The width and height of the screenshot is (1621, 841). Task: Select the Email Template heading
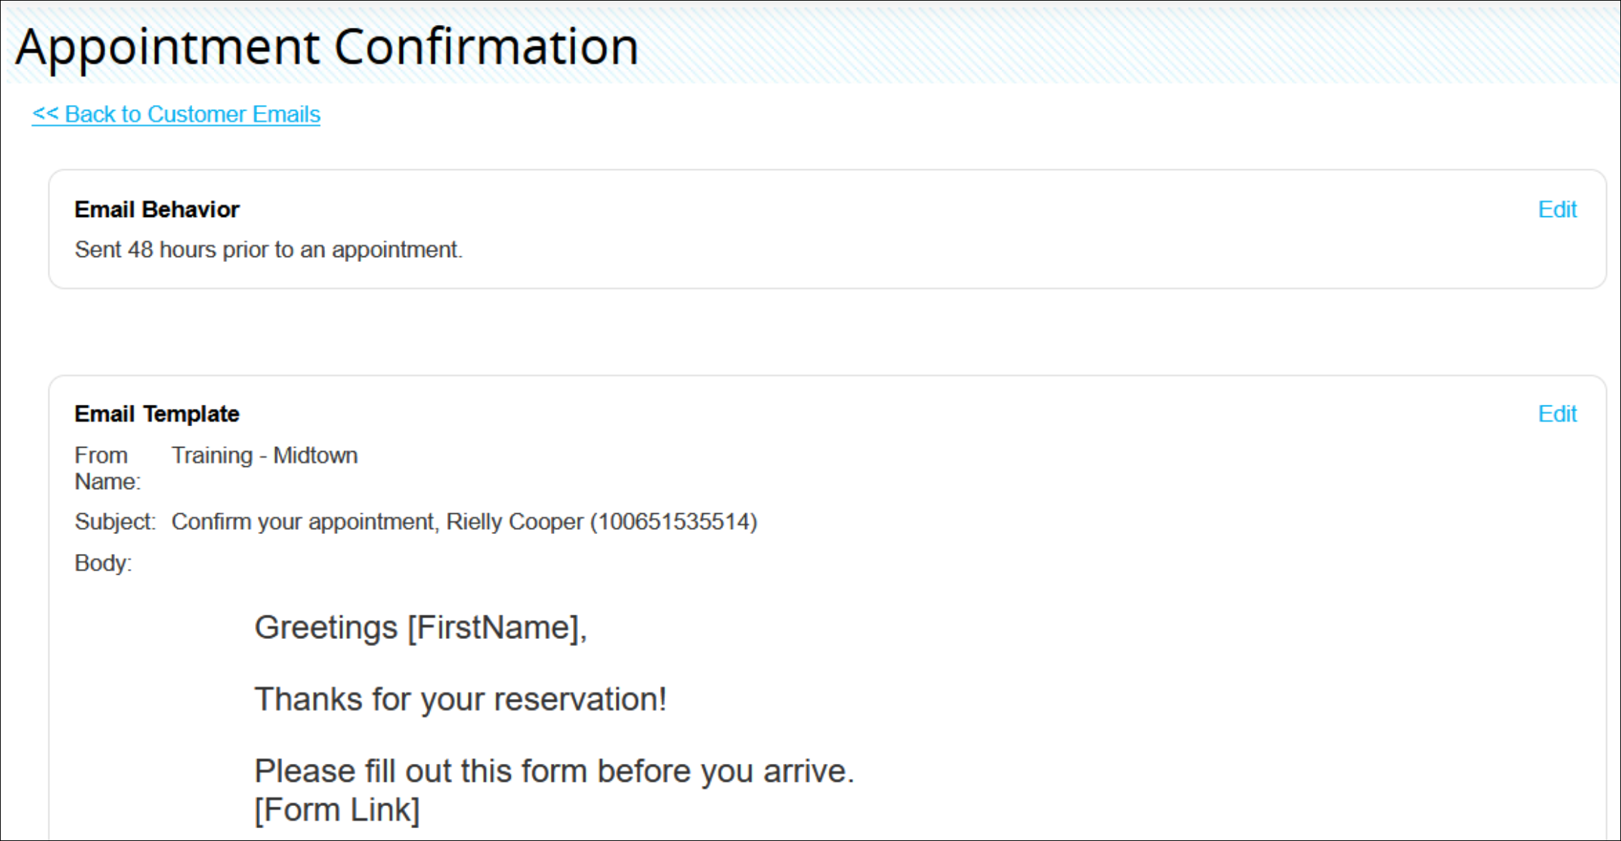pos(156,414)
